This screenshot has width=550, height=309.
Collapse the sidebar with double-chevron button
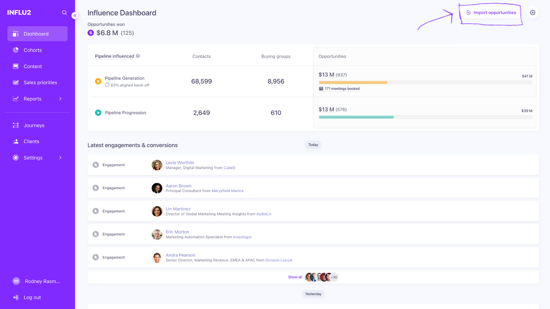click(75, 15)
